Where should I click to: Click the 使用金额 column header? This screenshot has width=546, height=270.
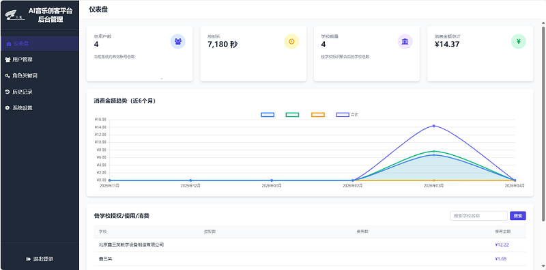point(503,231)
